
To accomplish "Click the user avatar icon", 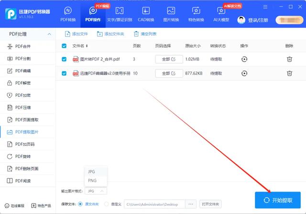I will coord(241,20).
